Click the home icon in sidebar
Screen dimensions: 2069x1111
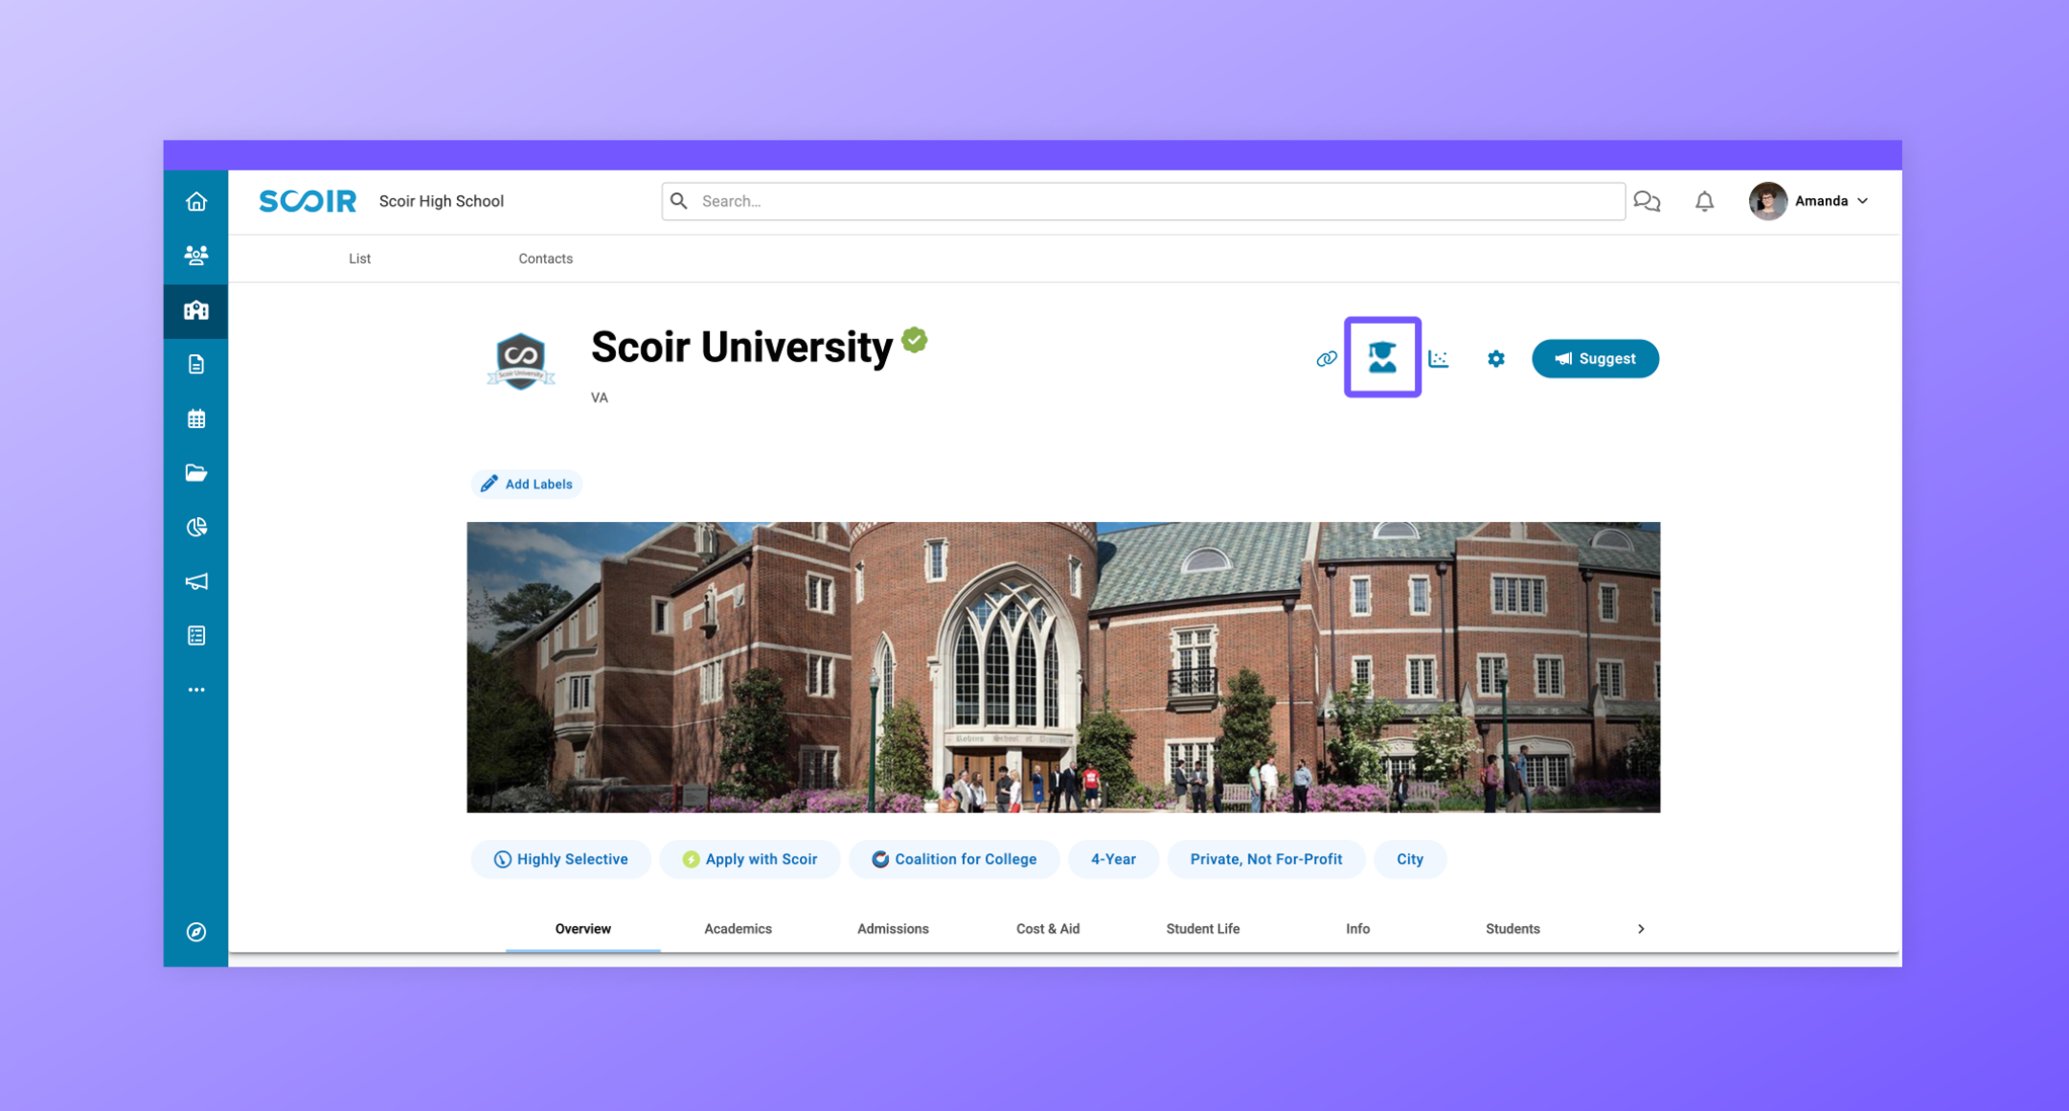pos(195,200)
